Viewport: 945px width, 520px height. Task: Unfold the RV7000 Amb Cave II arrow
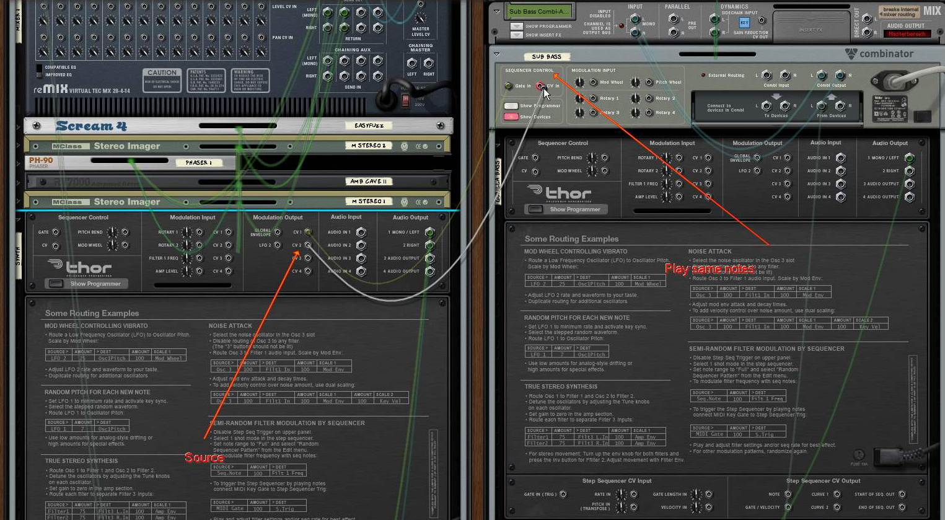tap(19, 182)
